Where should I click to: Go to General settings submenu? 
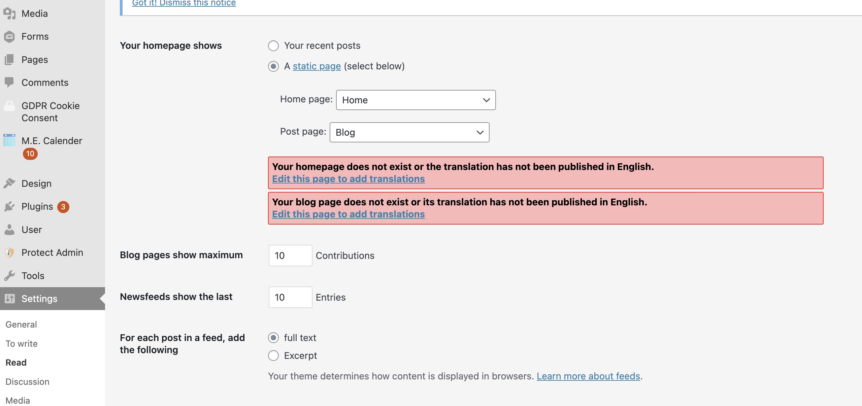(21, 324)
